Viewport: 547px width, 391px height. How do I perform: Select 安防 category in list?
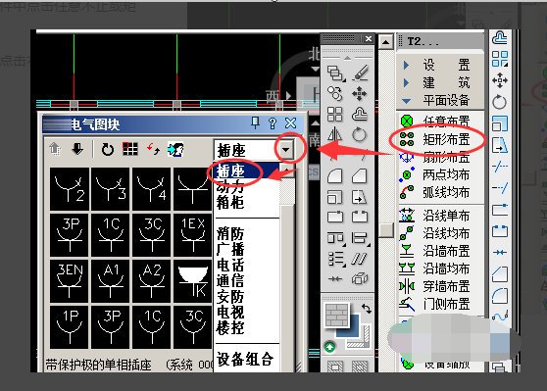pyautogui.click(x=230, y=297)
